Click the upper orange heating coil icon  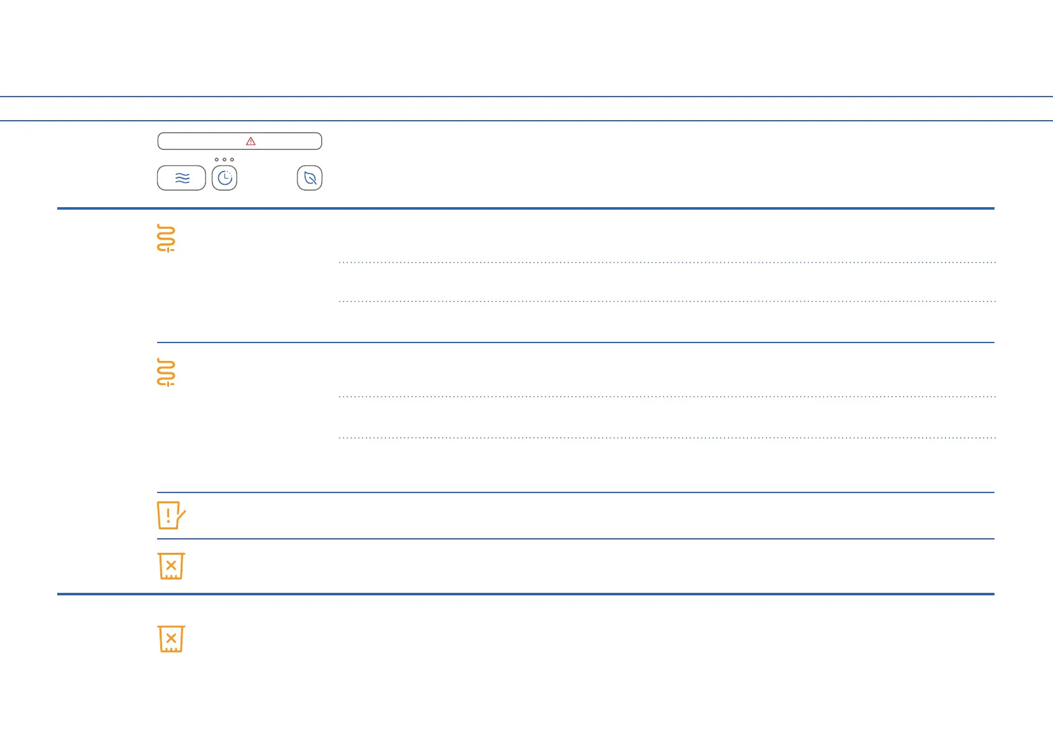[166, 238]
